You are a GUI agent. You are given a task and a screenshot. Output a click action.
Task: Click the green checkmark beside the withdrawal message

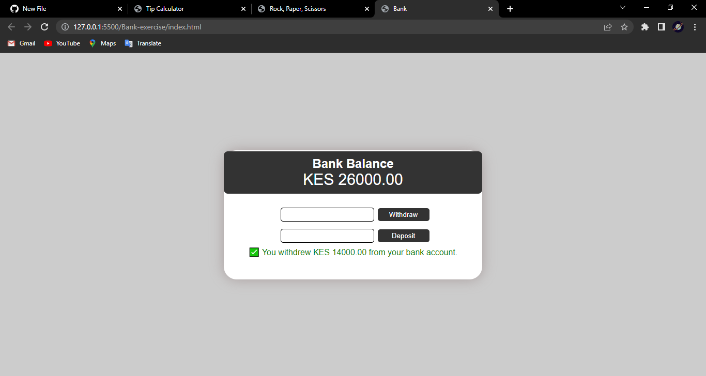pos(254,252)
